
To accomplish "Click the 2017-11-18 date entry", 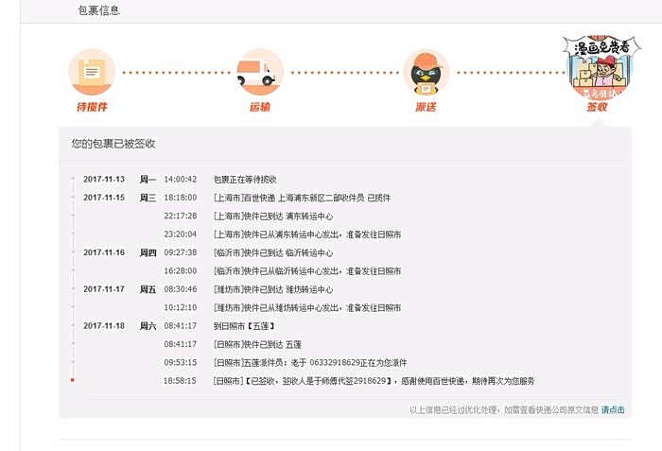I will coord(104,326).
